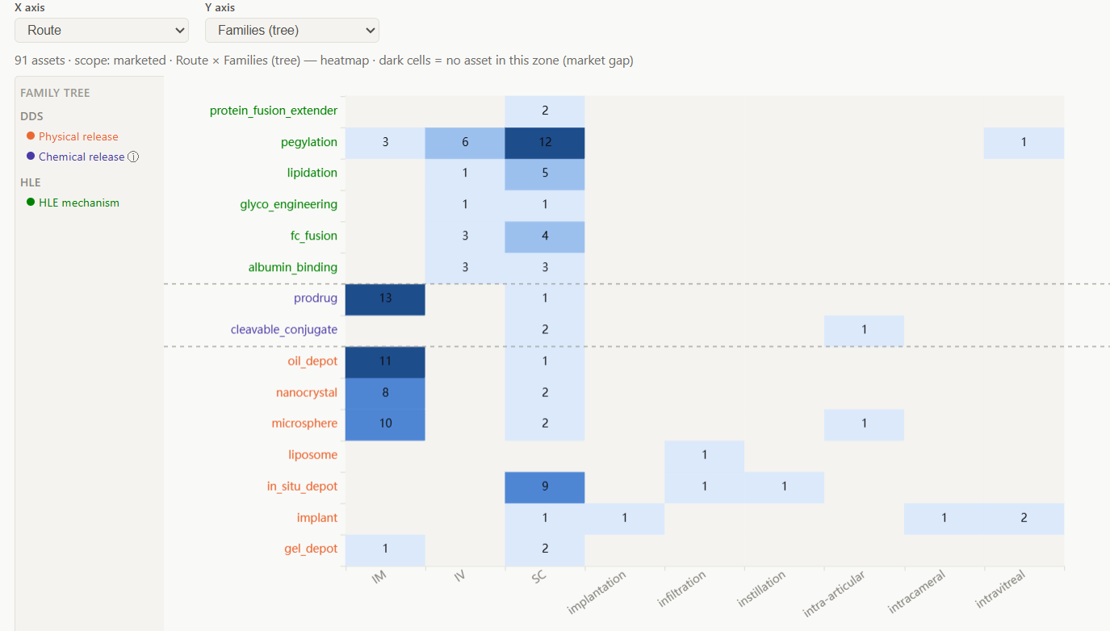Click the implant intravitreal cell showing 2

click(x=1024, y=519)
